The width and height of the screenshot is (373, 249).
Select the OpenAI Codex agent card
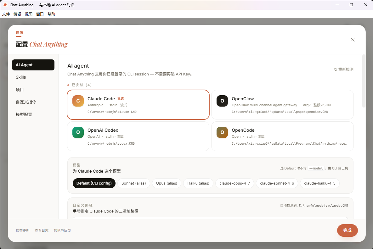[x=138, y=136]
